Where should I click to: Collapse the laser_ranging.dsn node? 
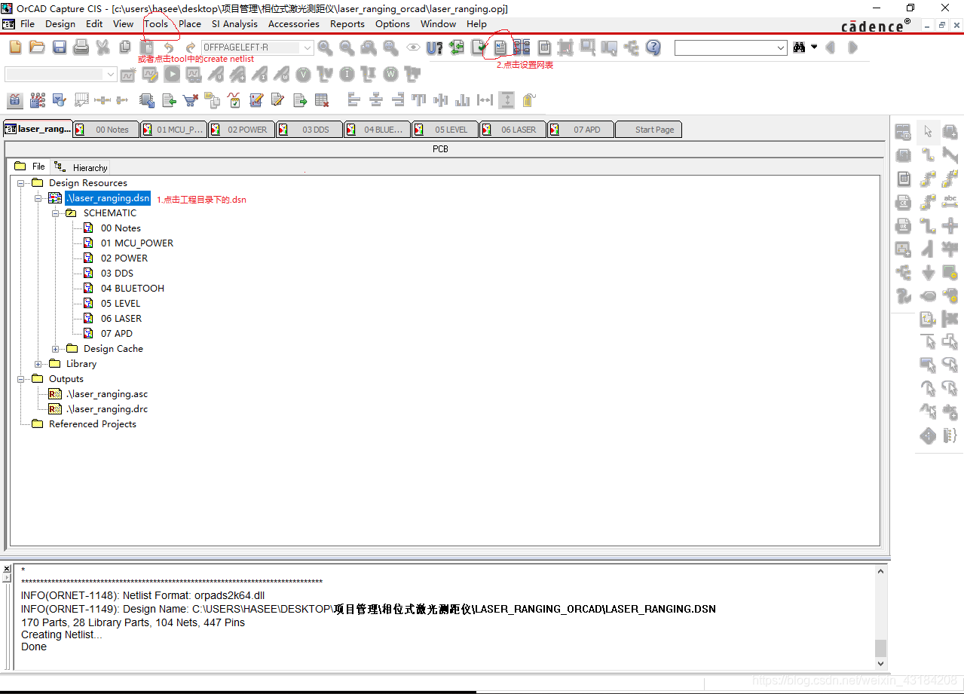[38, 197]
